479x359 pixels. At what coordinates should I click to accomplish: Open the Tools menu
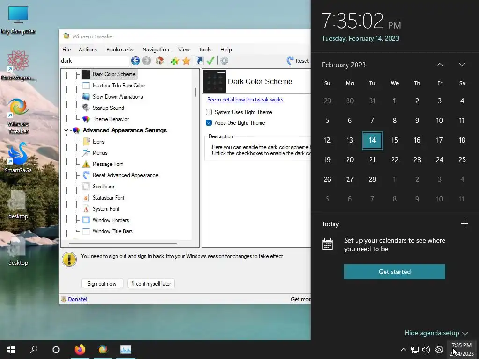click(x=205, y=50)
